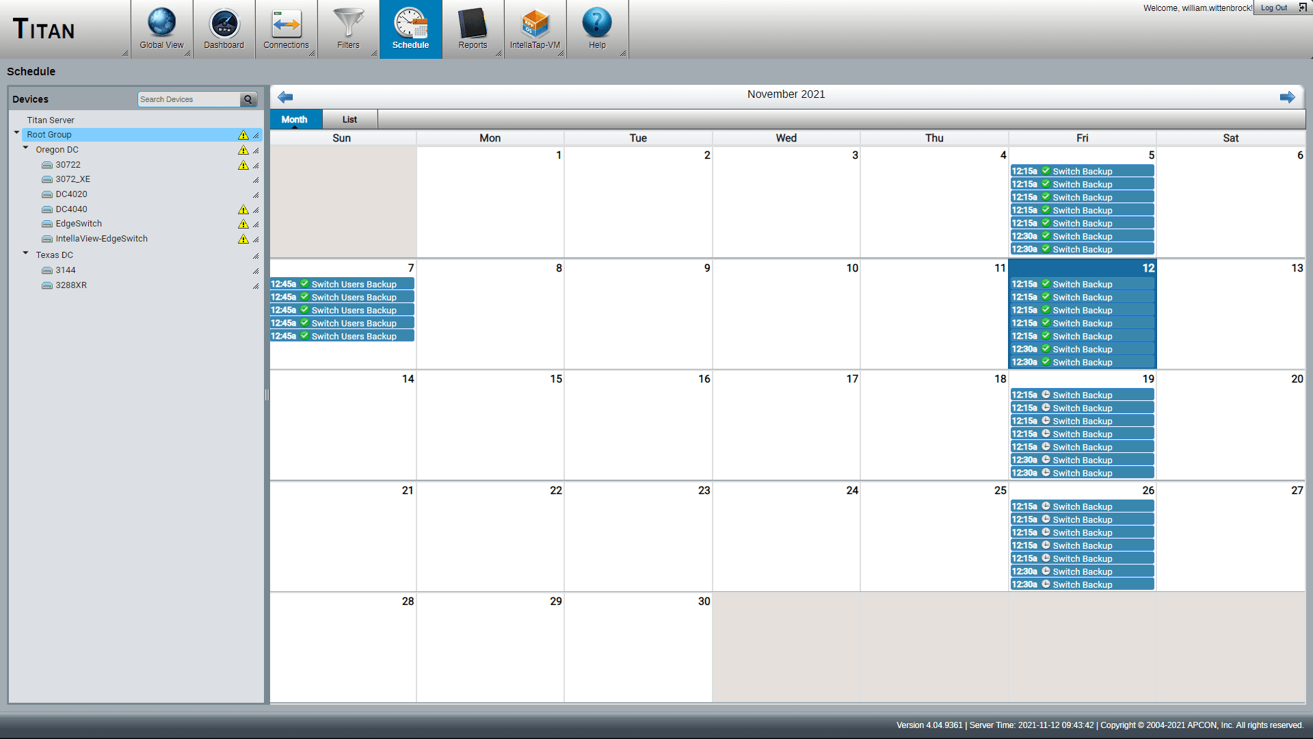Navigate to previous month arrow
The width and height of the screenshot is (1313, 739).
point(286,96)
